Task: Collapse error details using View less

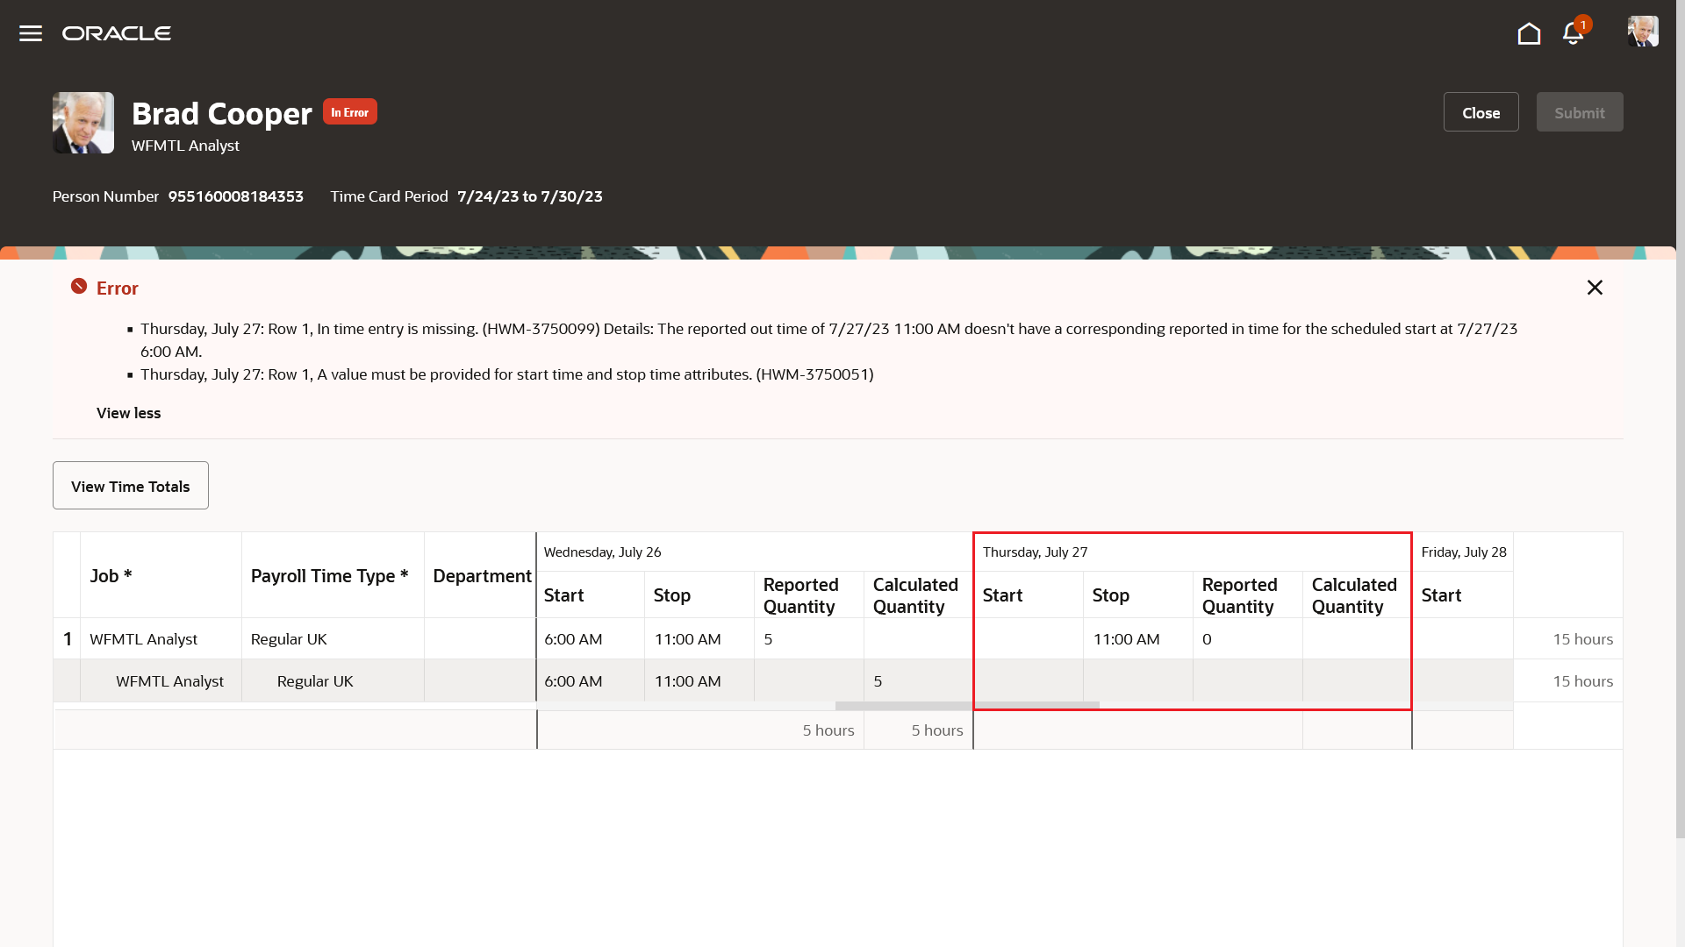Action: pos(128,413)
